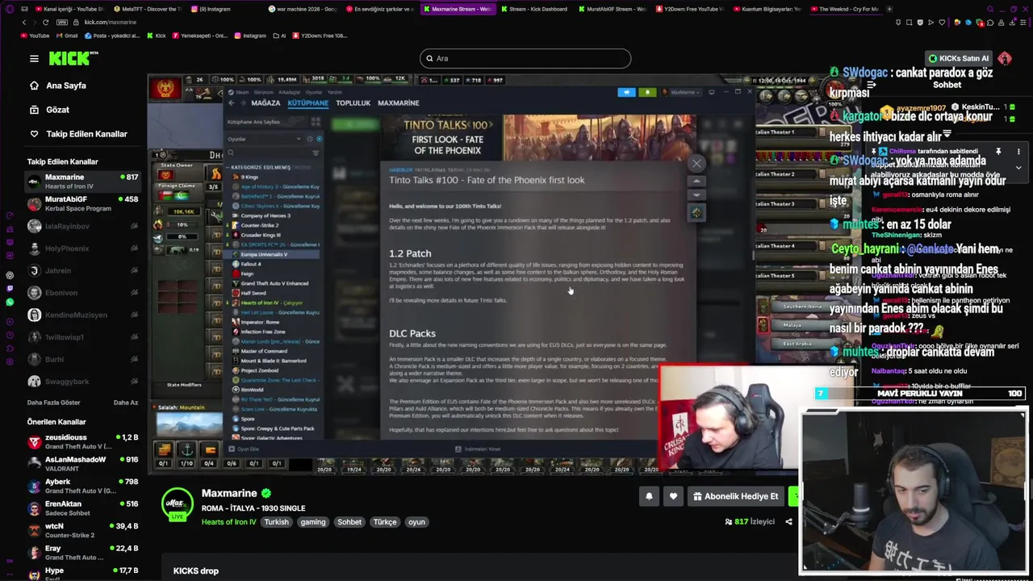Open Gmail bookmark

click(67, 36)
